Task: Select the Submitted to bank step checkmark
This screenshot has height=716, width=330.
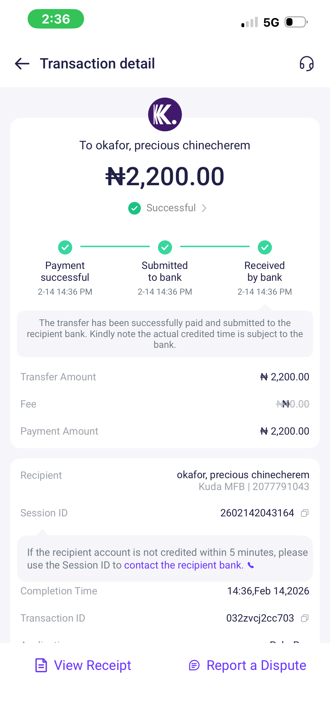Action: click(x=165, y=247)
